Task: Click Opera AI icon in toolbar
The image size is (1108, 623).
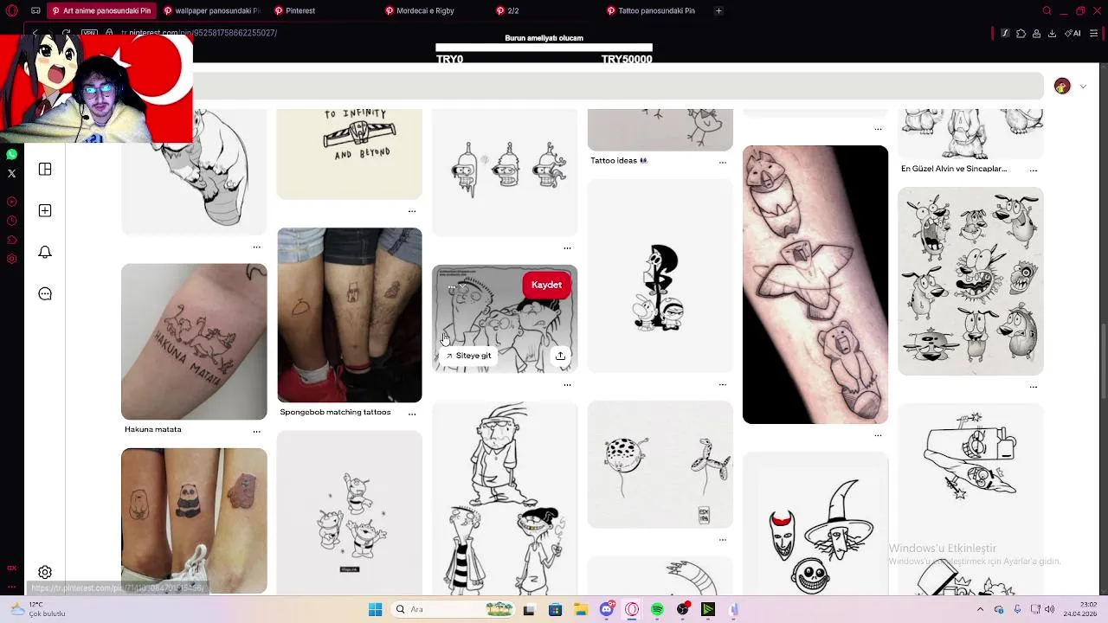Action: pos(1074,34)
